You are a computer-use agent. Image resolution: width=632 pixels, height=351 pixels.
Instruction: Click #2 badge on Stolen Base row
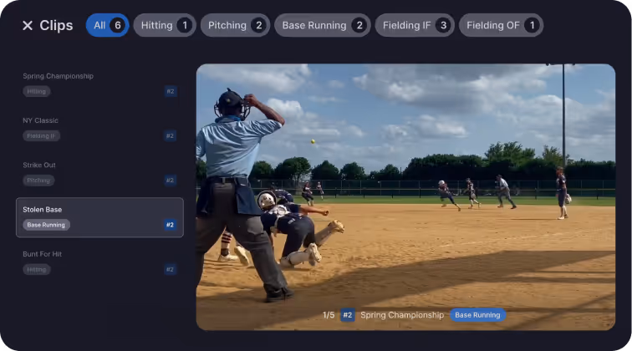[x=171, y=225]
